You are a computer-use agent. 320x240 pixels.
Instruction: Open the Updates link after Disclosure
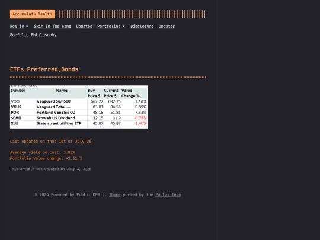tap(167, 26)
